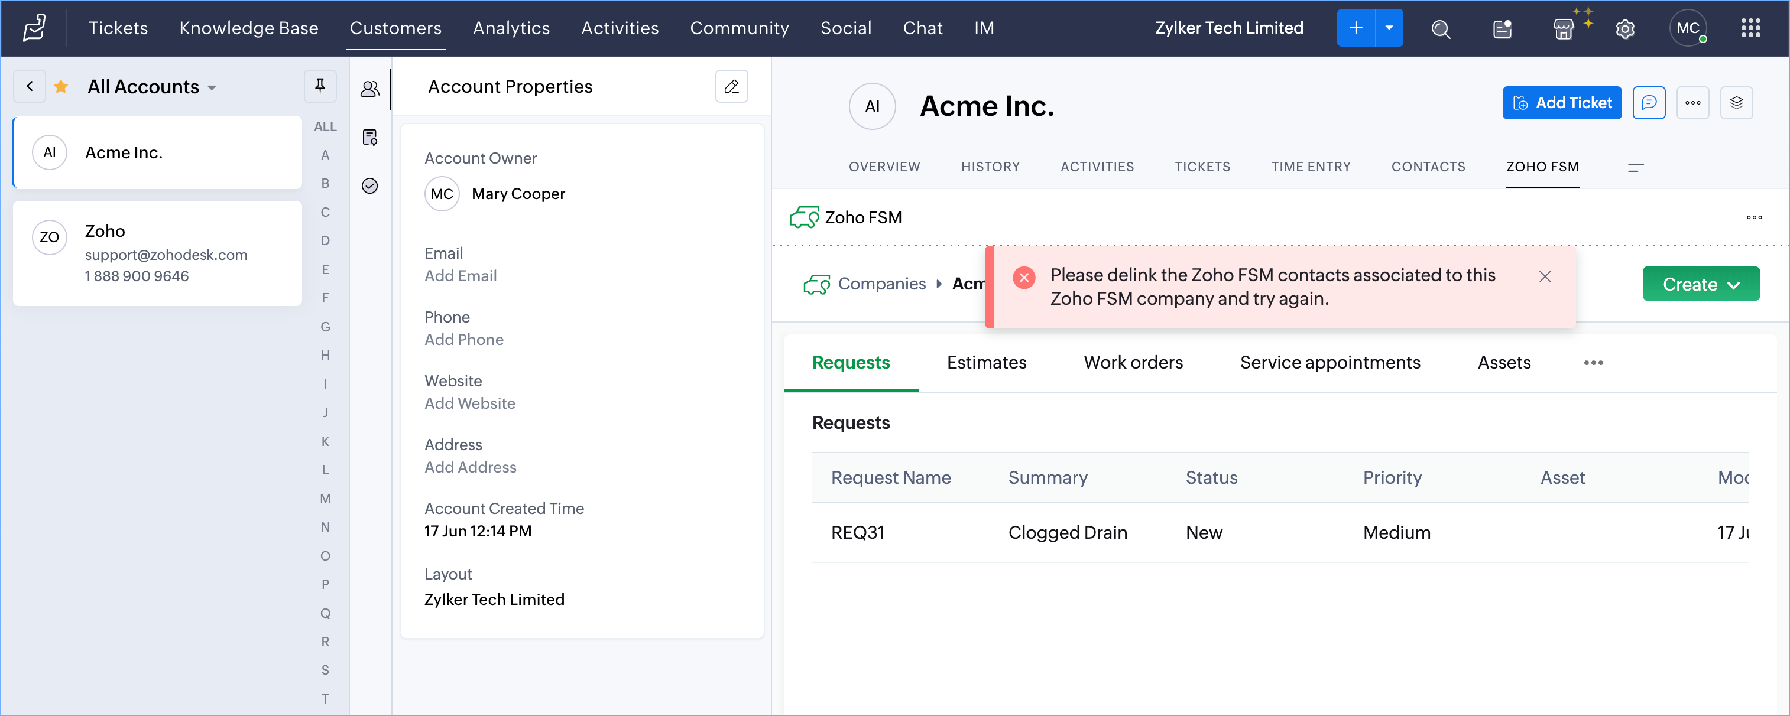Click the layers stack icon
1790x716 pixels.
point(1736,103)
